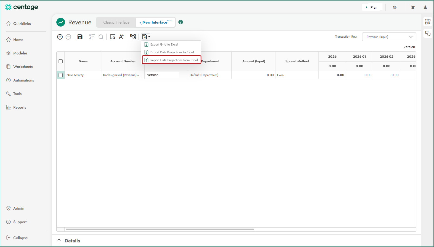Click the Even spread method cell
Image resolution: width=434 pixels, height=247 pixels.
coord(297,75)
